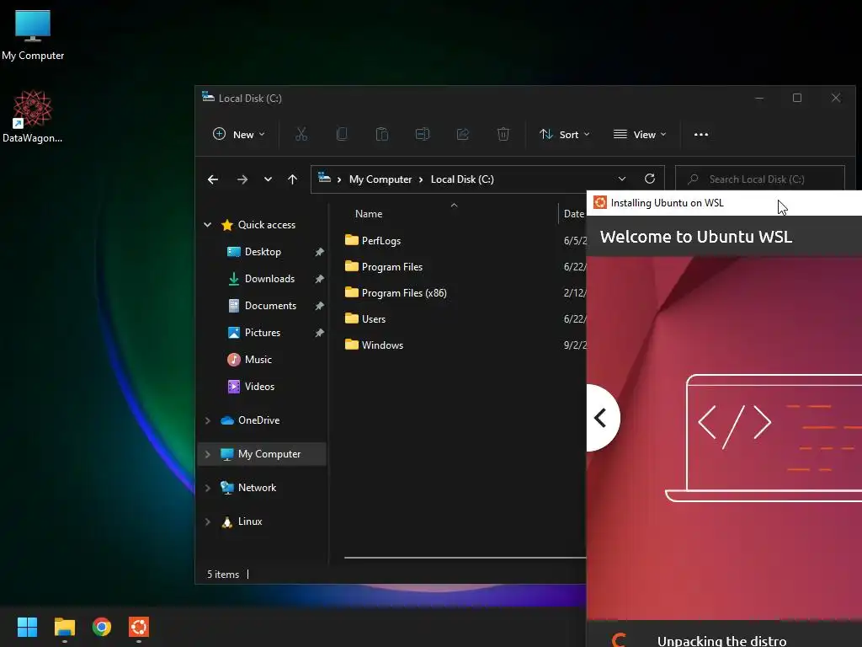Open Desktop in Quick access
The width and height of the screenshot is (862, 647).
tap(263, 251)
